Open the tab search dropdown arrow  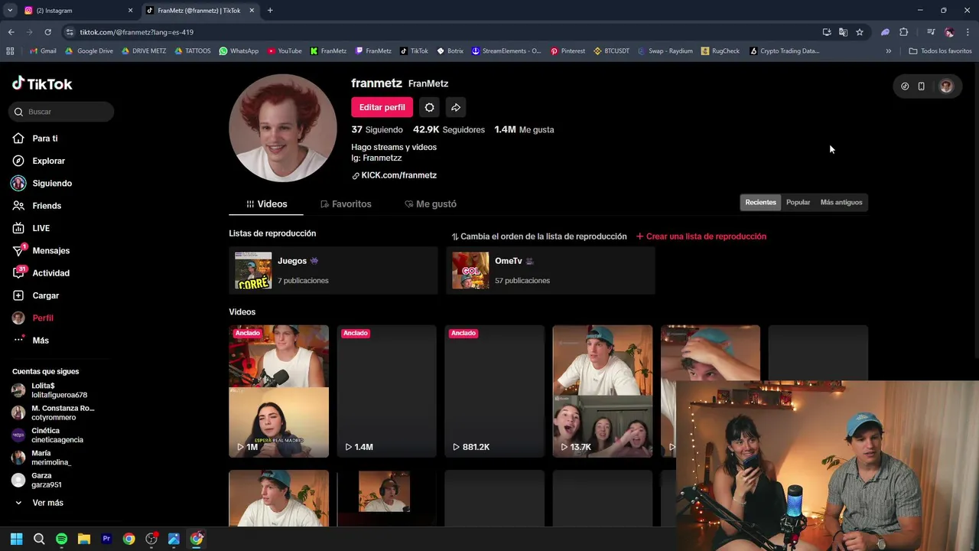point(10,11)
